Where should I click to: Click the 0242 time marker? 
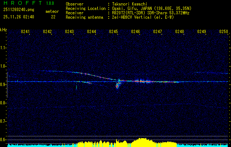pyautogui.click(x=47, y=31)
